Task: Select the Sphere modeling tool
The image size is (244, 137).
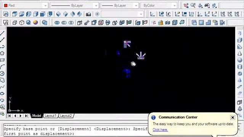Action: 240,60
